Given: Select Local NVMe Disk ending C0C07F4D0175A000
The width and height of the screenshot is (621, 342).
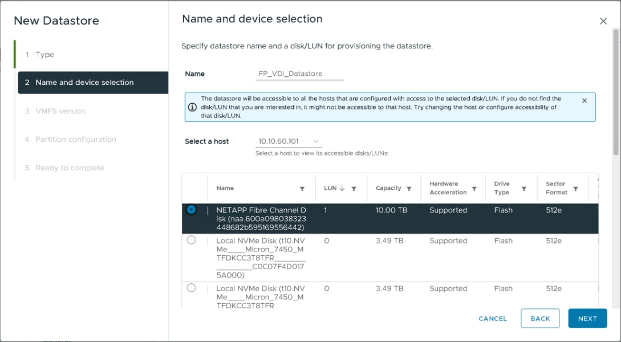Looking at the screenshot, I should (191, 240).
